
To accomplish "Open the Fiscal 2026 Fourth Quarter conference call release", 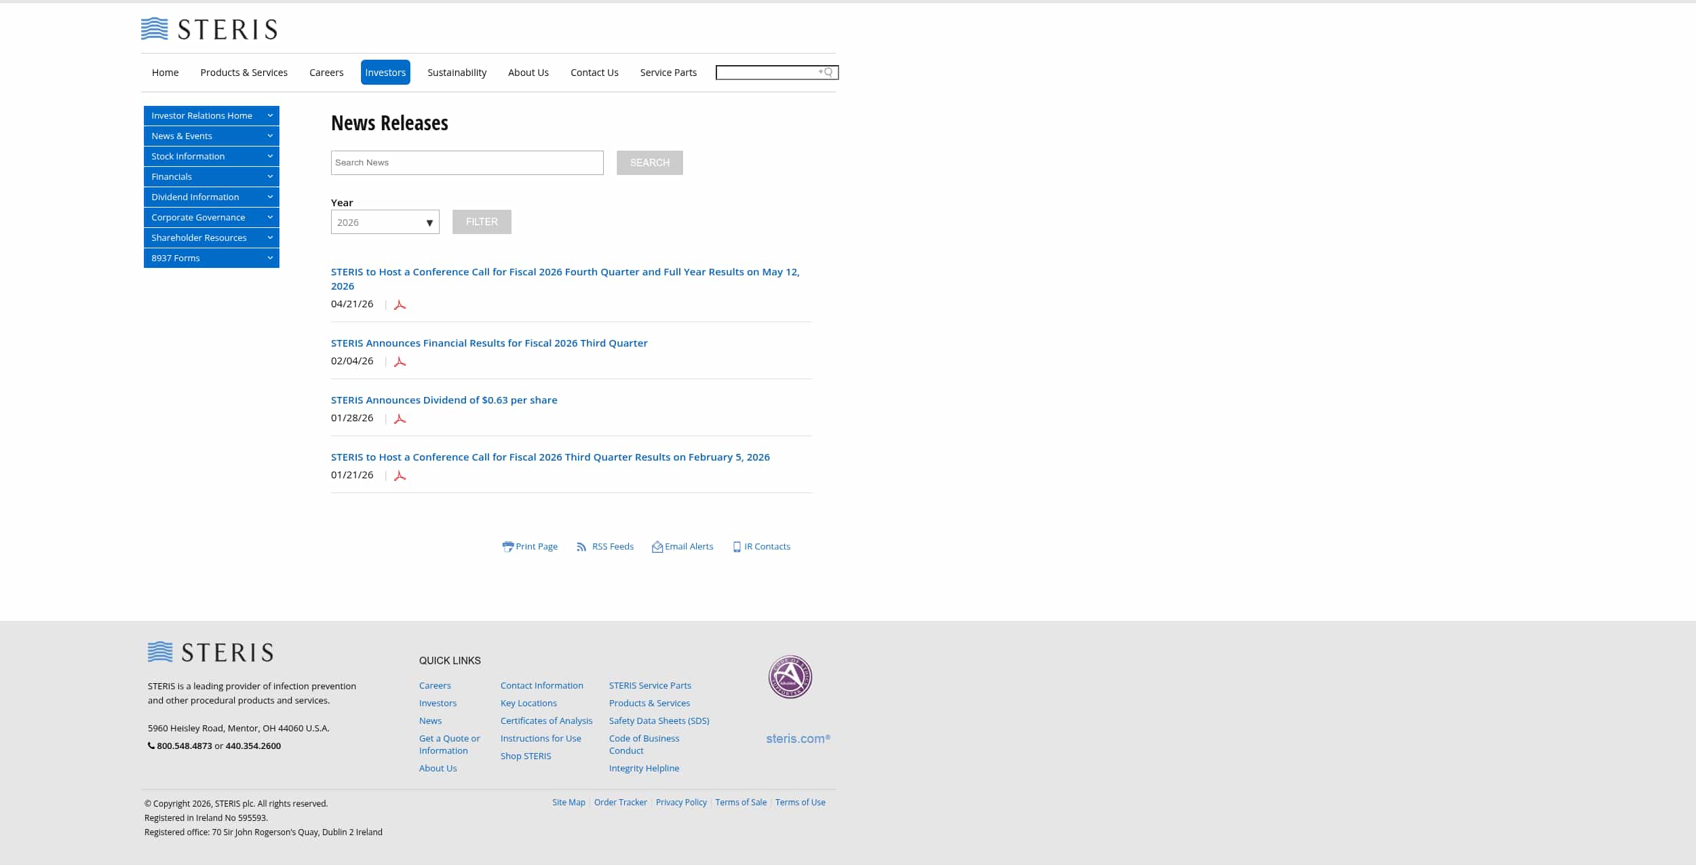I will coord(565,279).
